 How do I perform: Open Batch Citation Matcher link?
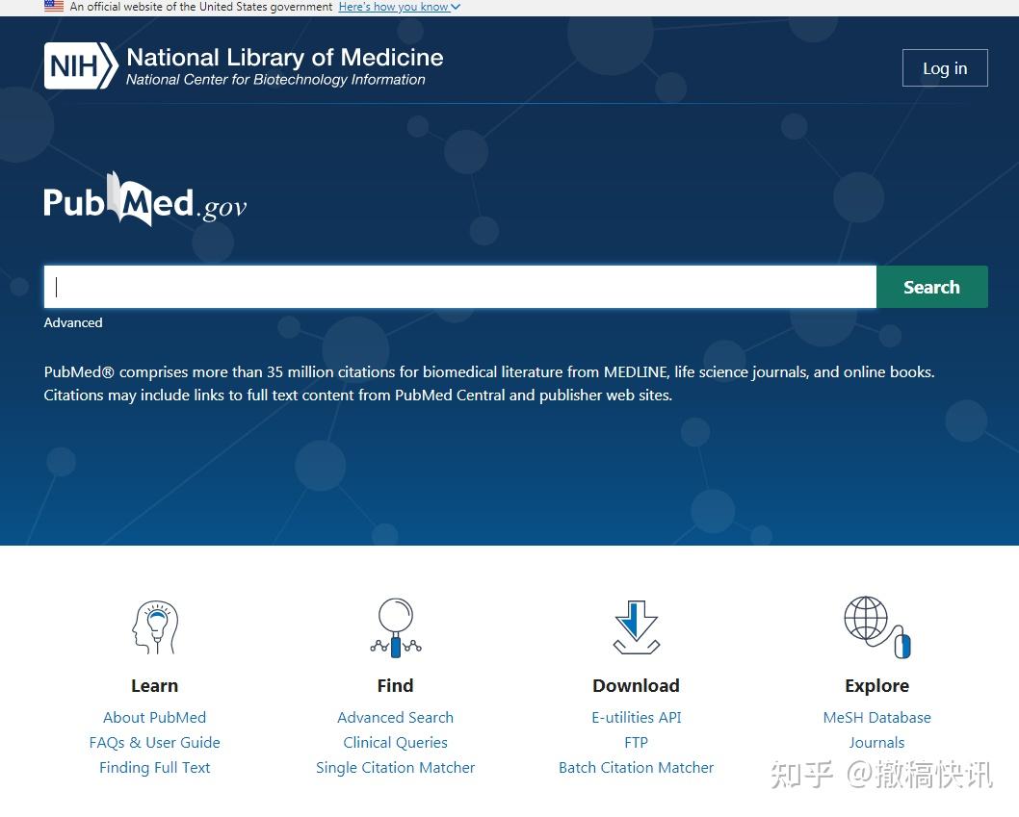pyautogui.click(x=637, y=768)
